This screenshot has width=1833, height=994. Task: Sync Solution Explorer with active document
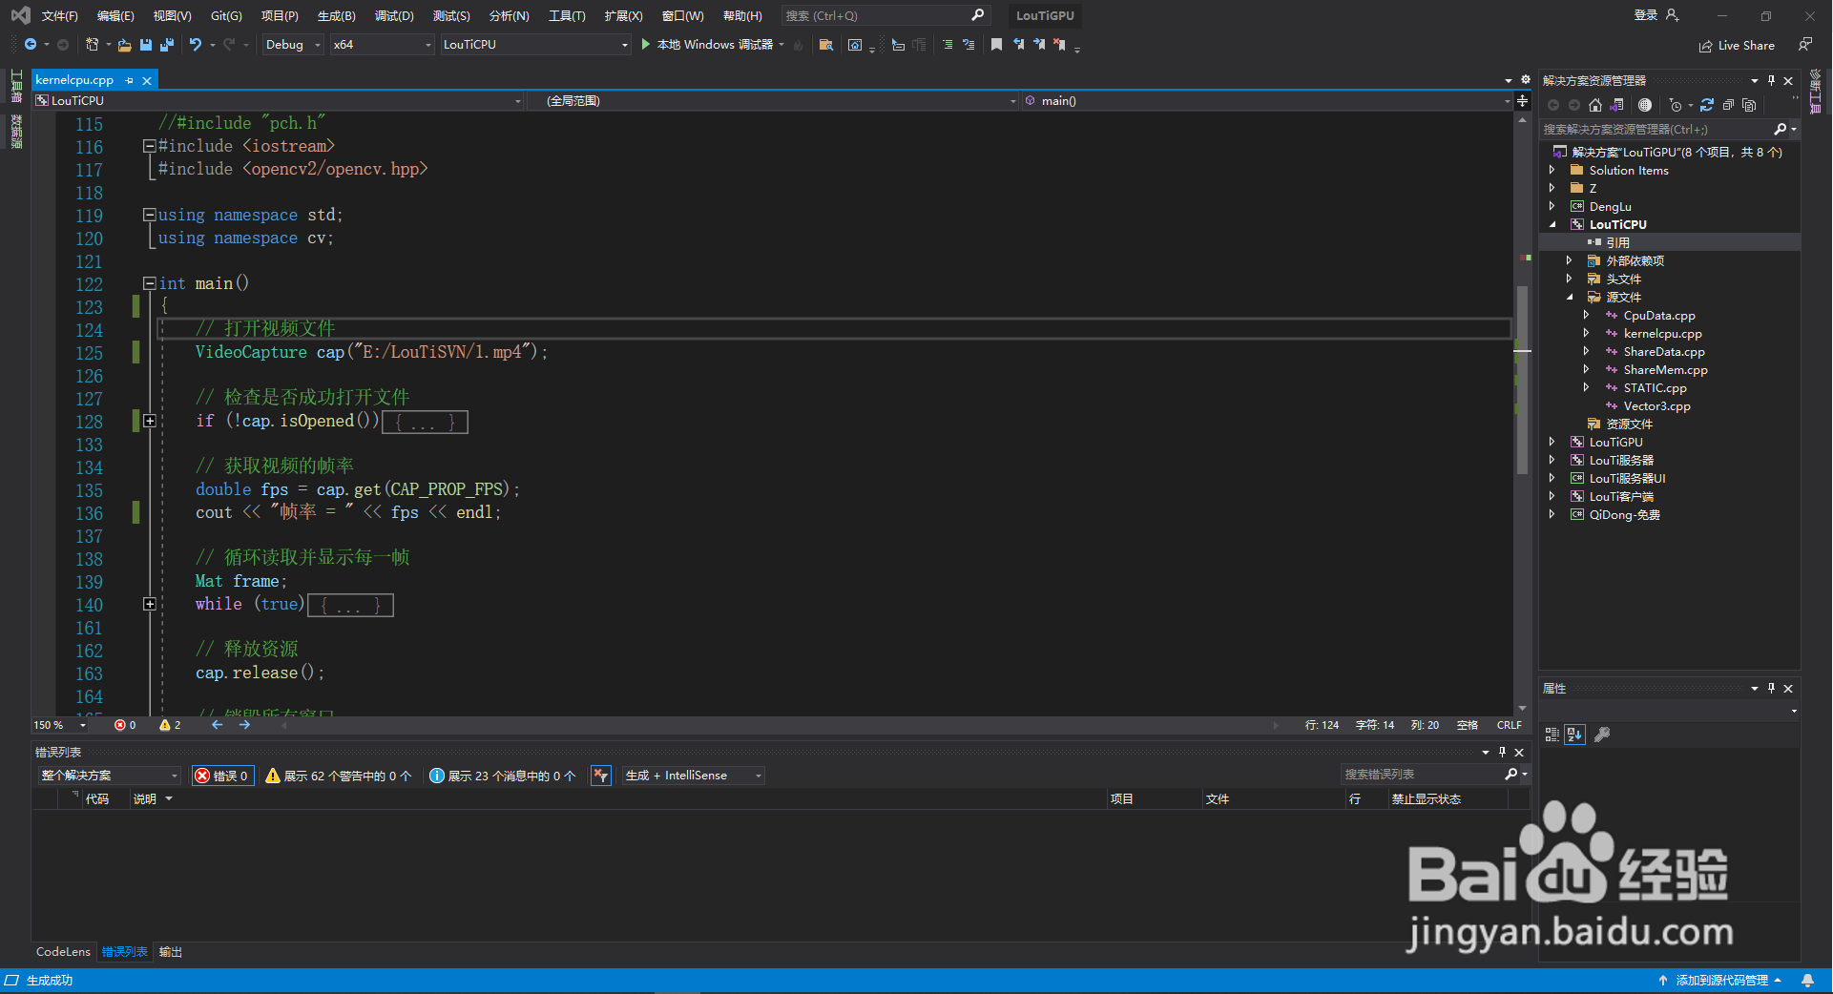[x=1616, y=106]
